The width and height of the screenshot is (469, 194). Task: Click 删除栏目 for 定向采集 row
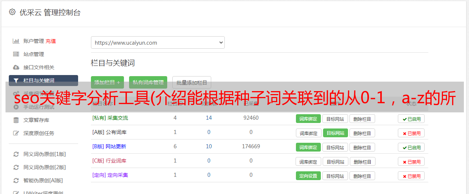[362, 176]
